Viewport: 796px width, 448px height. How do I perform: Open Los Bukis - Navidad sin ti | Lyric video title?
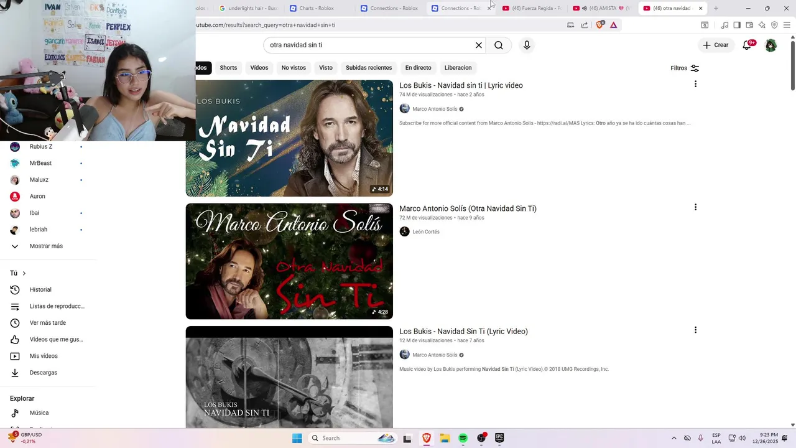[x=461, y=85]
